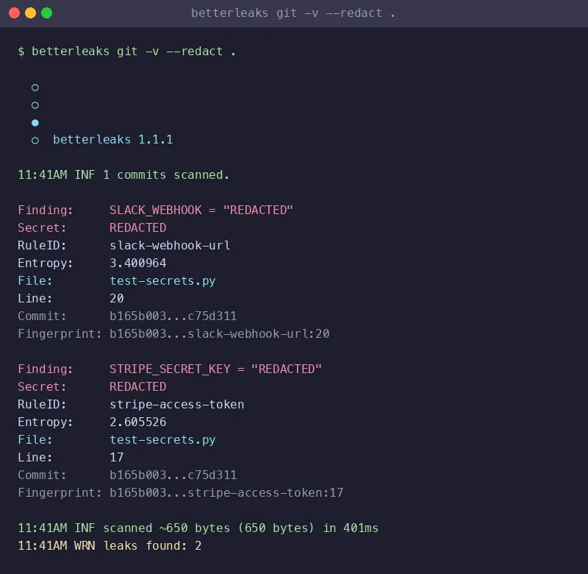The width and height of the screenshot is (588, 574).
Task: Click the second hollow spinner circle
Action: point(35,104)
